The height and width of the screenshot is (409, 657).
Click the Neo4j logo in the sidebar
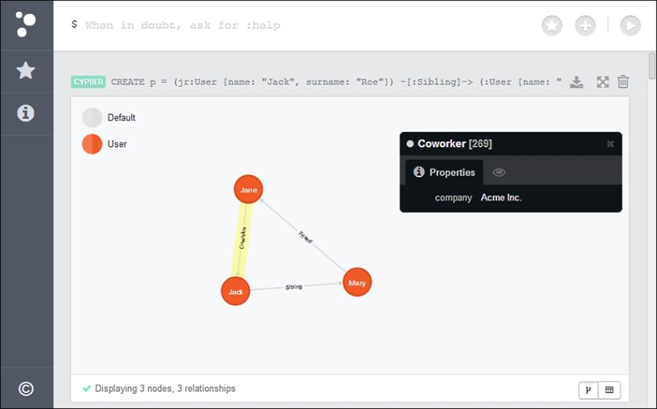point(26,25)
